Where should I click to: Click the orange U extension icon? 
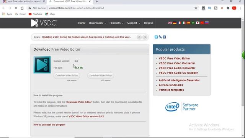pos(222,8)
